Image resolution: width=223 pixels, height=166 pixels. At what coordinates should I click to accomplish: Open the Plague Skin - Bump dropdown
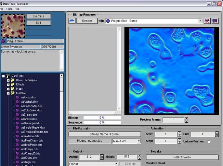point(200,21)
